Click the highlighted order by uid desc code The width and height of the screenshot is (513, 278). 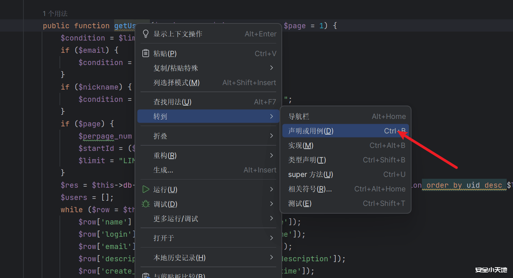464,185
